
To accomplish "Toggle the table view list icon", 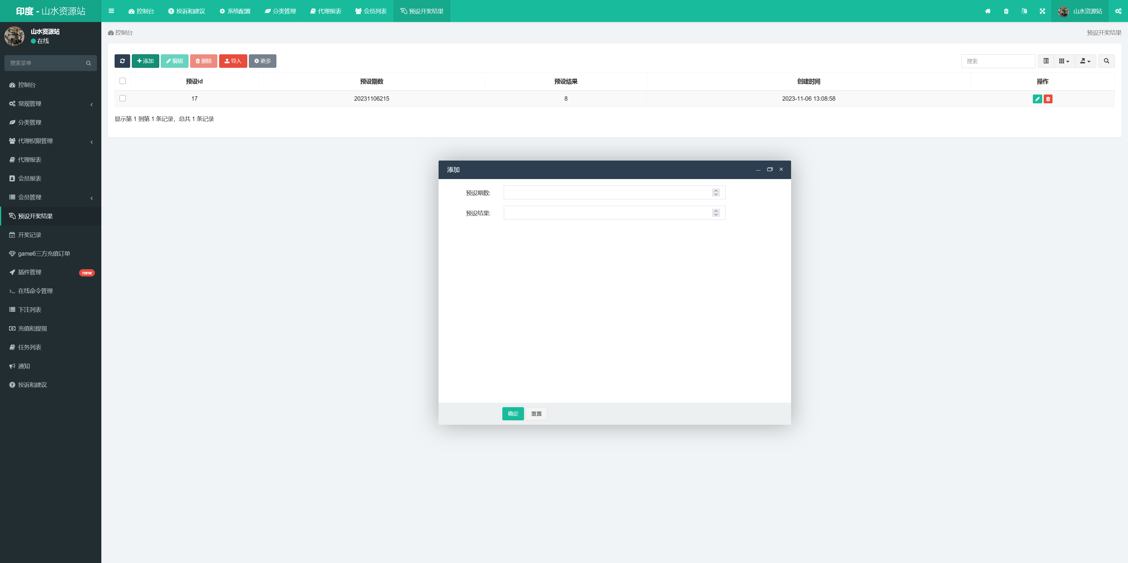I will [1046, 61].
